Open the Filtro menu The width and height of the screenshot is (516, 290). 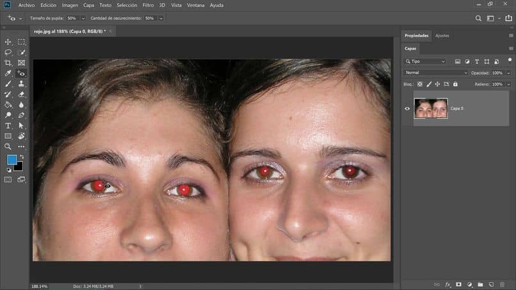click(x=148, y=5)
